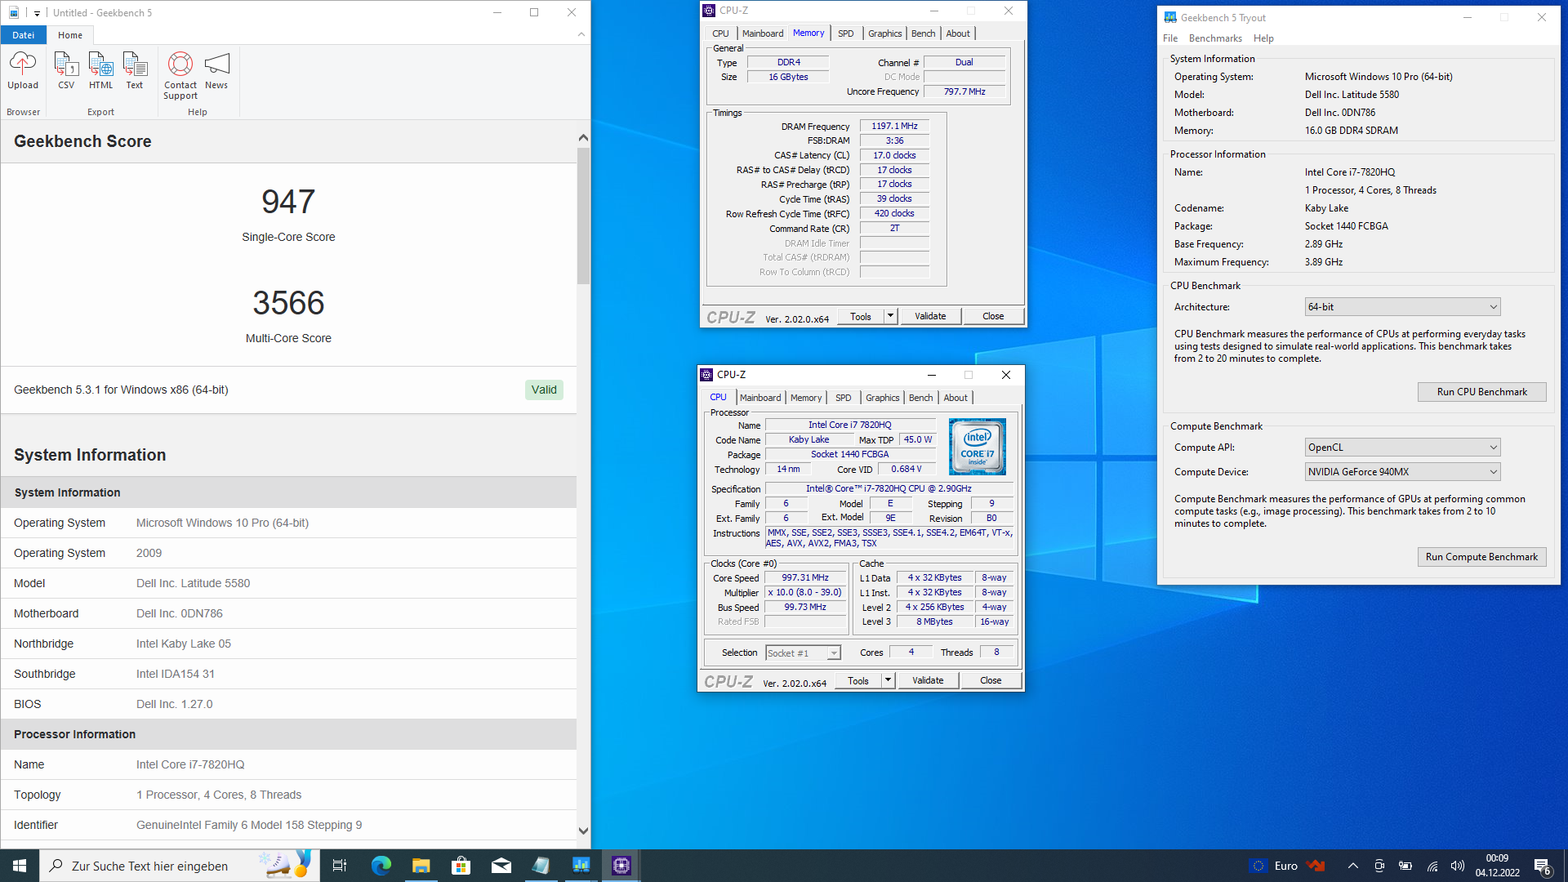Open Compute Device NVIDIA GeForce 940MX dropdown
The image size is (1568, 882).
coord(1402,472)
